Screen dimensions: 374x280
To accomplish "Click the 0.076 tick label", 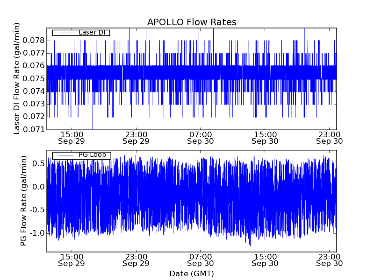I will [x=34, y=66].
